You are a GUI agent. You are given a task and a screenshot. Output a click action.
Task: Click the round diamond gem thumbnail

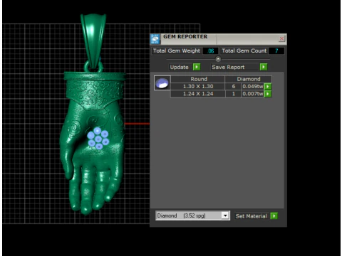pos(162,82)
